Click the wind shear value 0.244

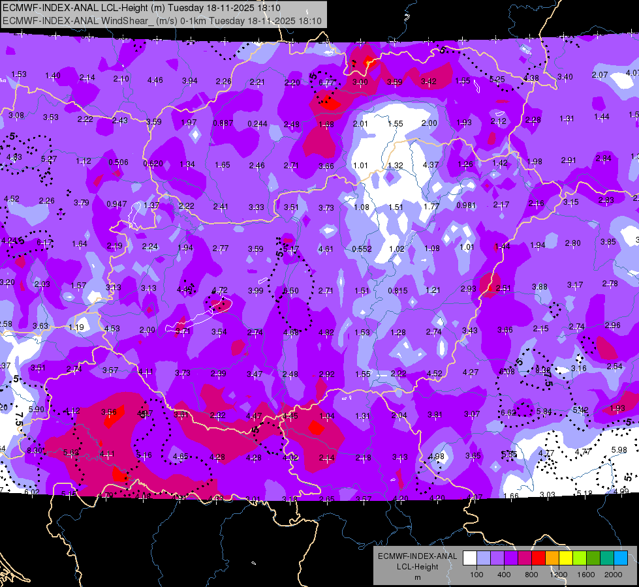(258, 123)
